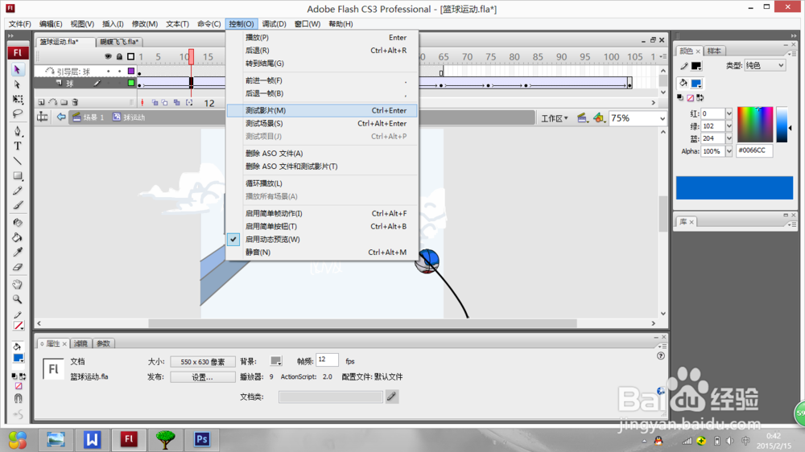
Task: Choose 测试影片(M) from control menu
Action: 322,110
